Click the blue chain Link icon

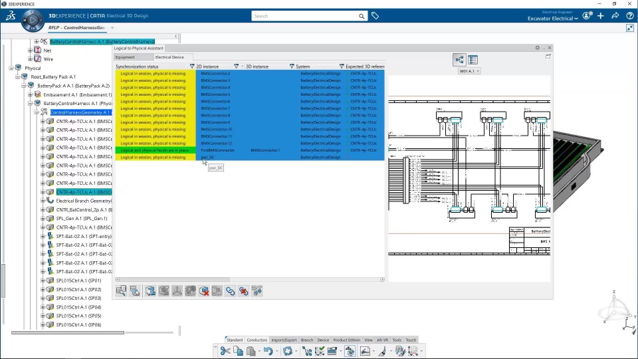point(231,291)
